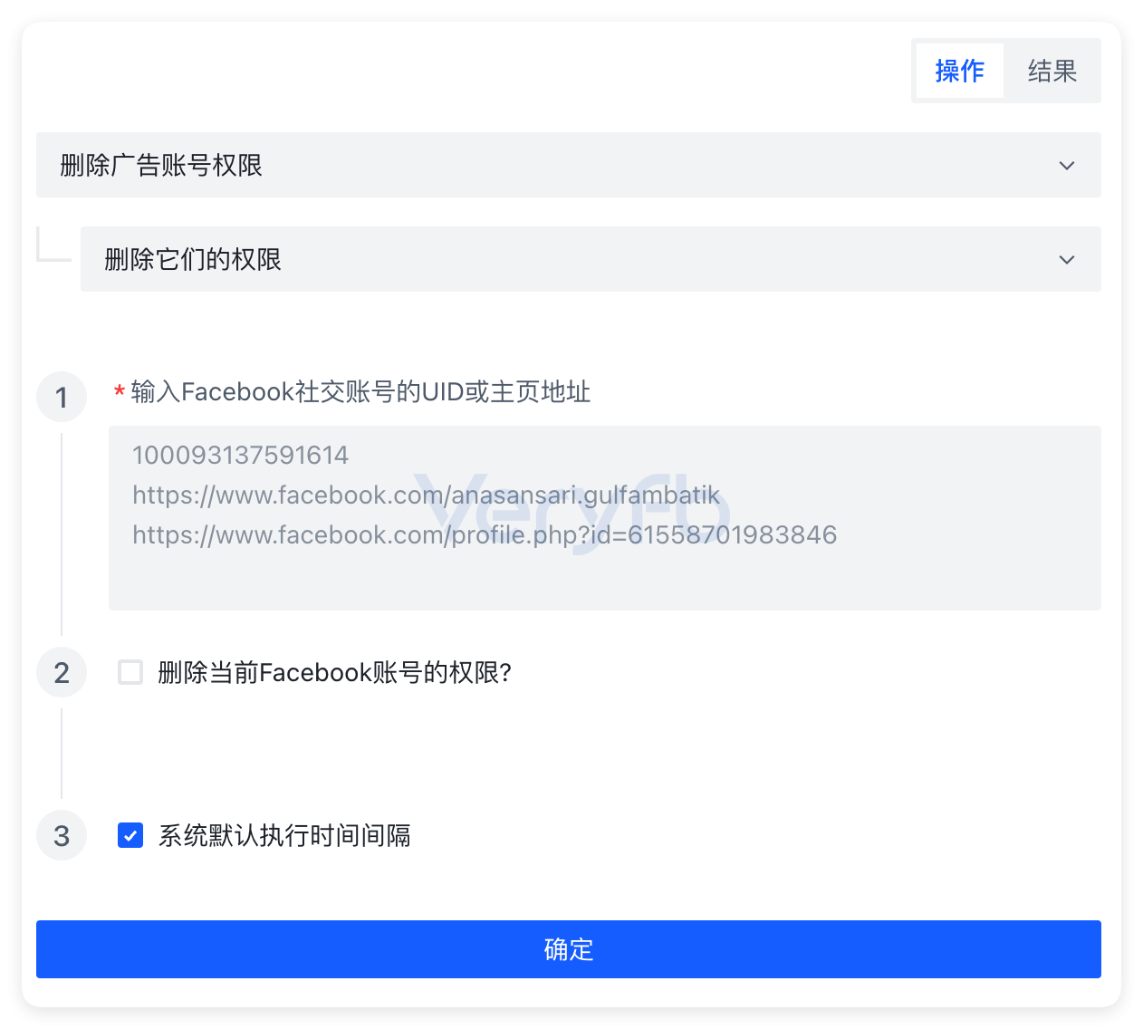The height and width of the screenshot is (1029, 1143).
Task: Switch to the 结果 tab
Action: click(x=1052, y=71)
